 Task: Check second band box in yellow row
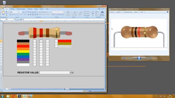[41, 51]
